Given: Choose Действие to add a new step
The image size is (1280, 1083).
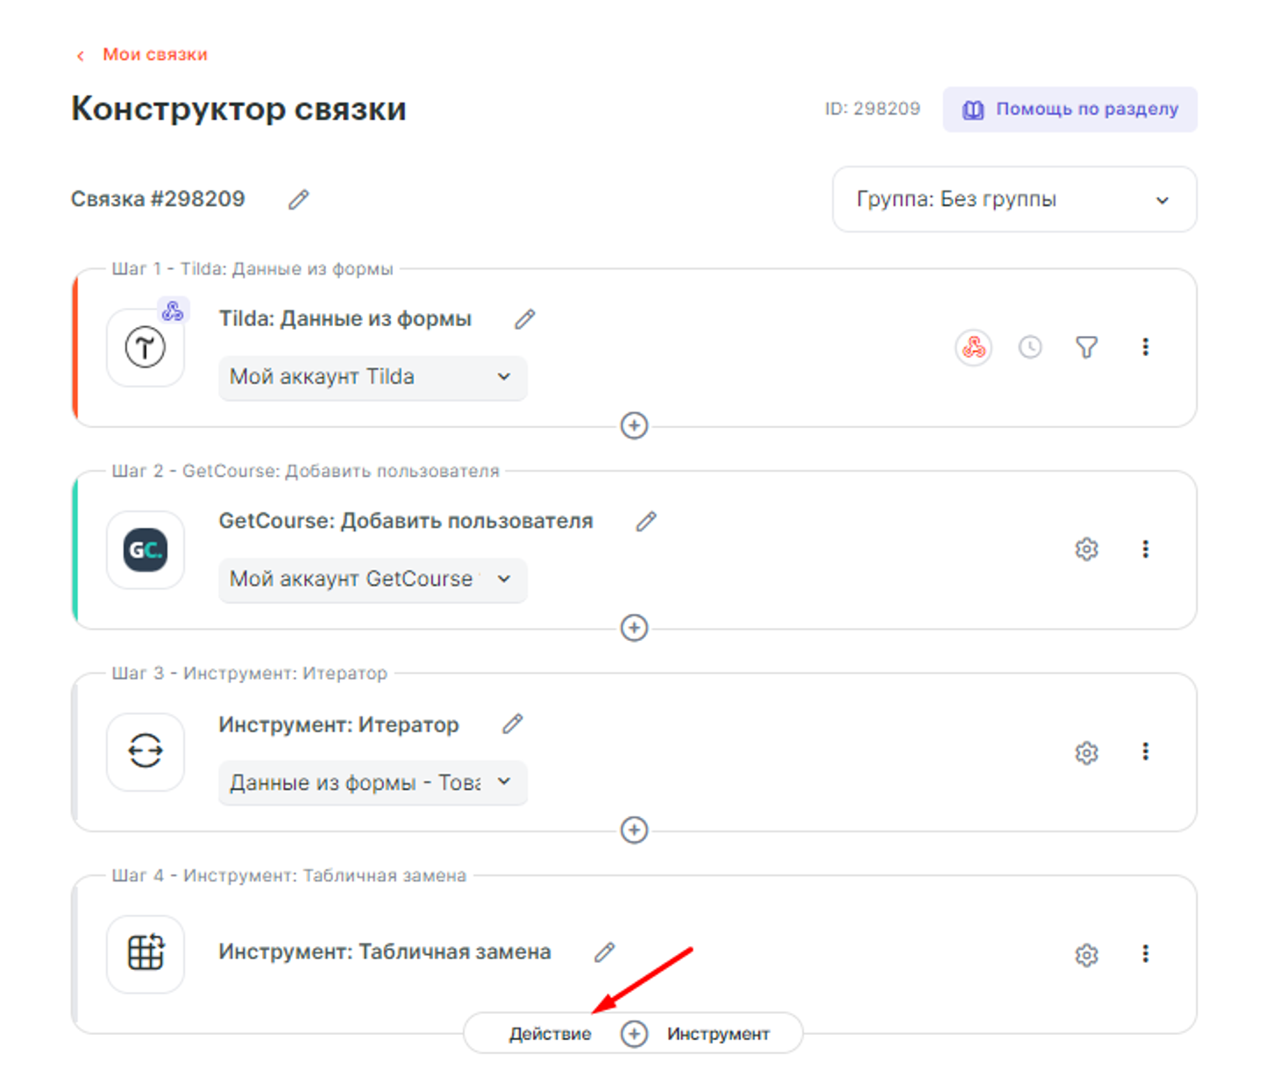Looking at the screenshot, I should coord(550,1034).
